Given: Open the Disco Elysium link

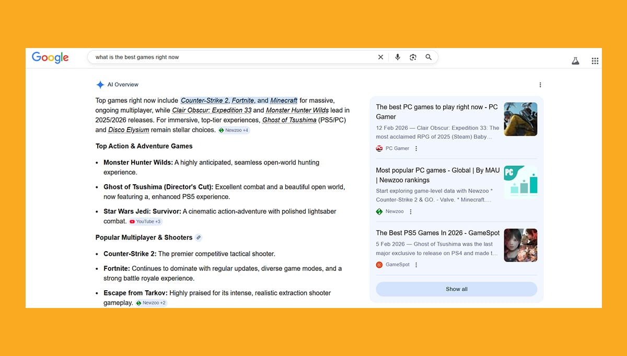Looking at the screenshot, I should pos(129,130).
